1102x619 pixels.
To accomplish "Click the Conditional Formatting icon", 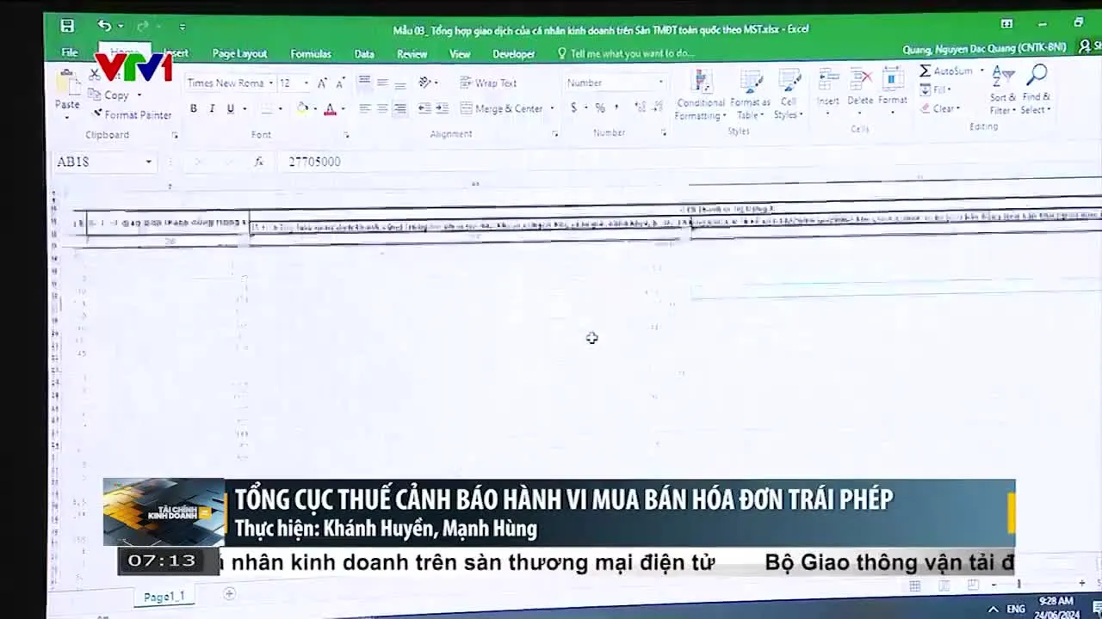I will click(702, 83).
